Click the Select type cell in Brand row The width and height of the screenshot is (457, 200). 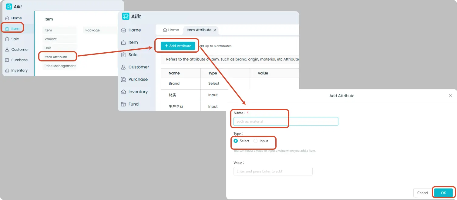[225, 84]
